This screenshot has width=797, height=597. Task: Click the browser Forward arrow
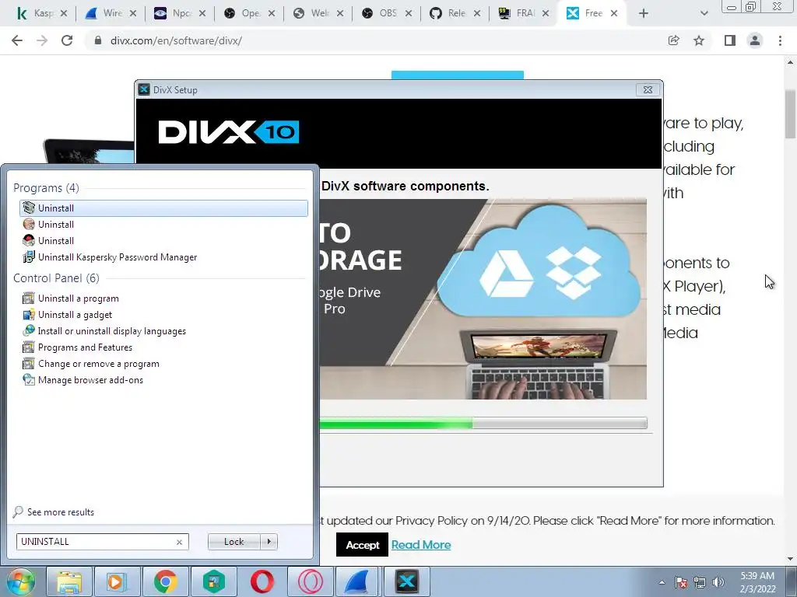(42, 40)
